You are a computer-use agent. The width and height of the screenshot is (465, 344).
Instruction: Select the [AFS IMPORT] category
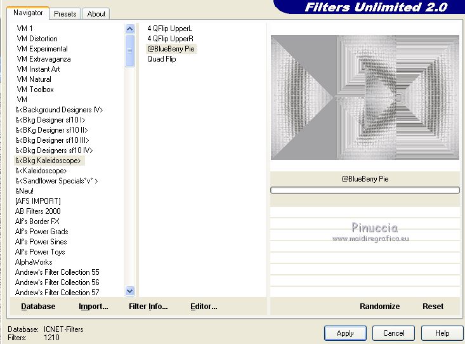[37, 201]
